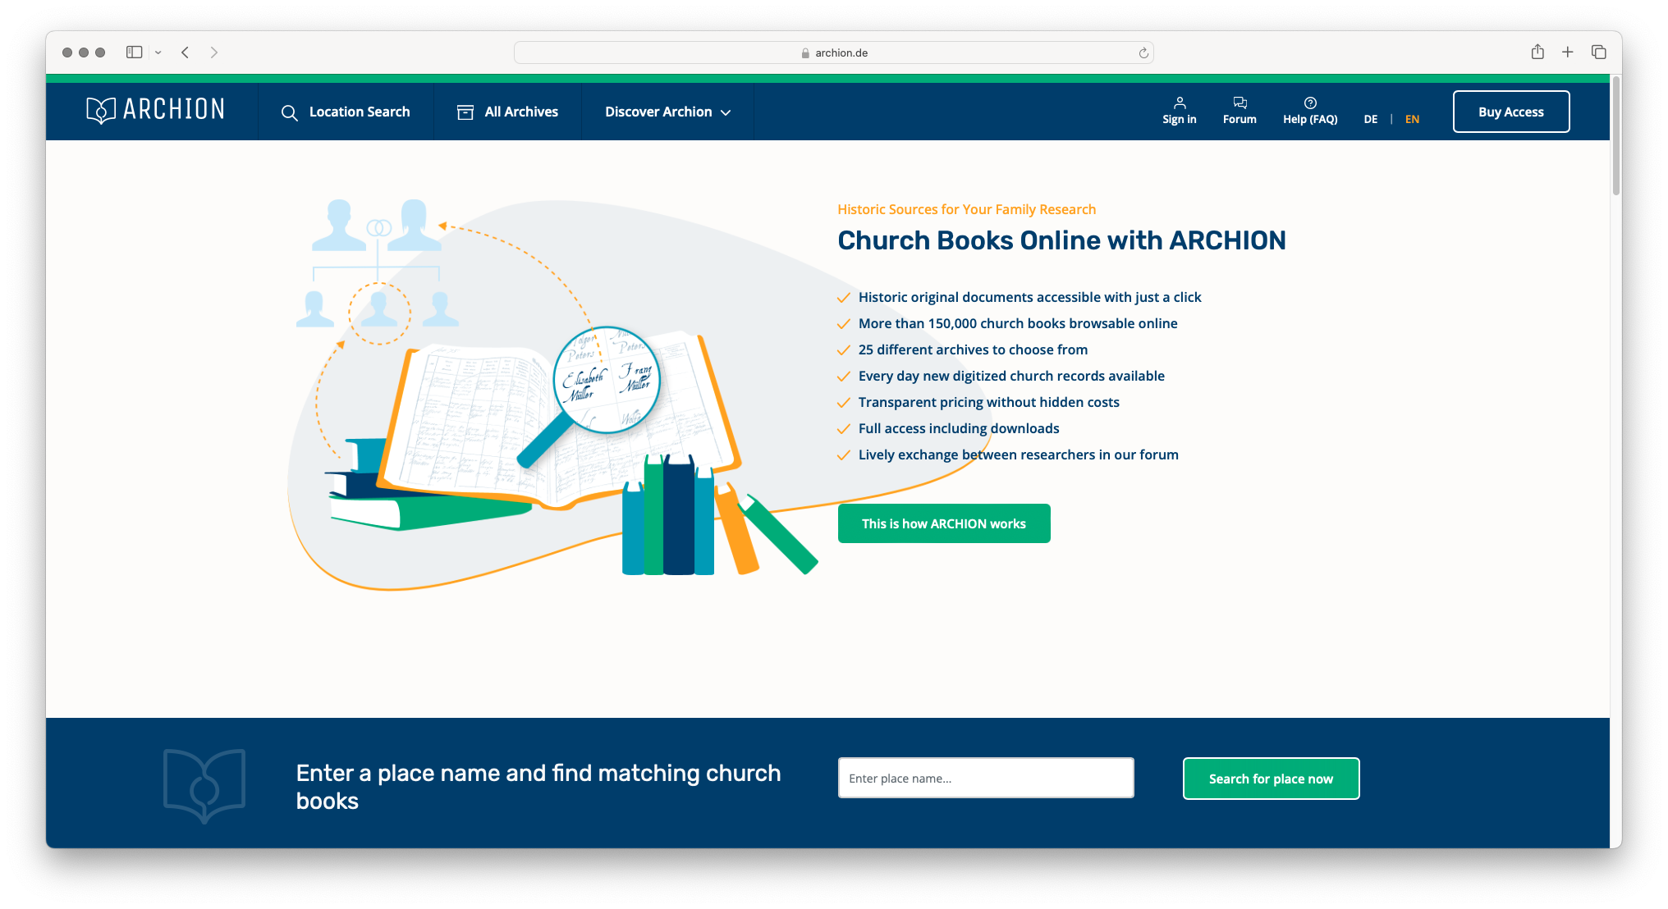Click the Historic Sources for Your Family Research text

[x=966, y=209]
